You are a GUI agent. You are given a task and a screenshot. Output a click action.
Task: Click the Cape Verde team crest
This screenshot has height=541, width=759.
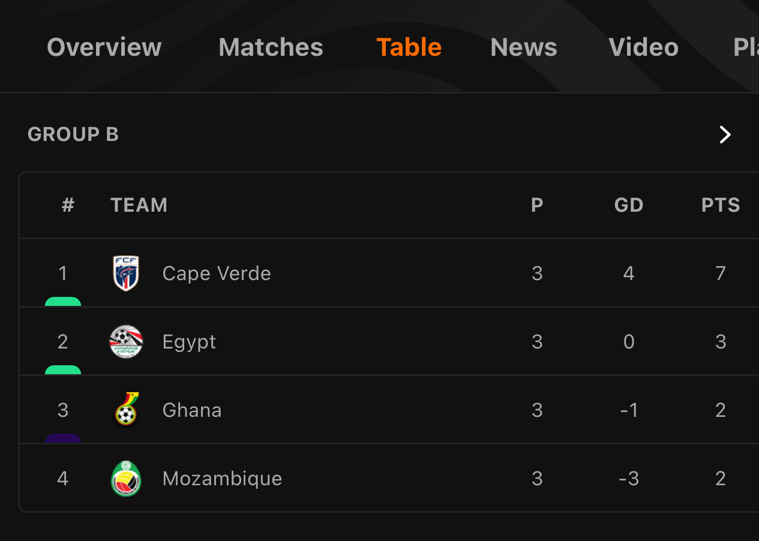(x=126, y=273)
